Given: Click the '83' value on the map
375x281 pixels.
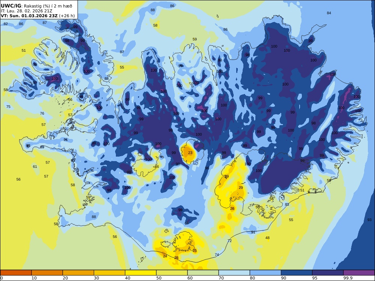Looking at the screenshot, I should [287, 204].
